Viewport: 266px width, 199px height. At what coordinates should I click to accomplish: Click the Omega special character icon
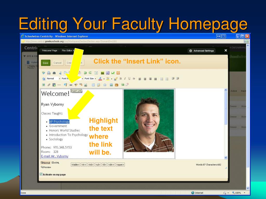pos(105,85)
